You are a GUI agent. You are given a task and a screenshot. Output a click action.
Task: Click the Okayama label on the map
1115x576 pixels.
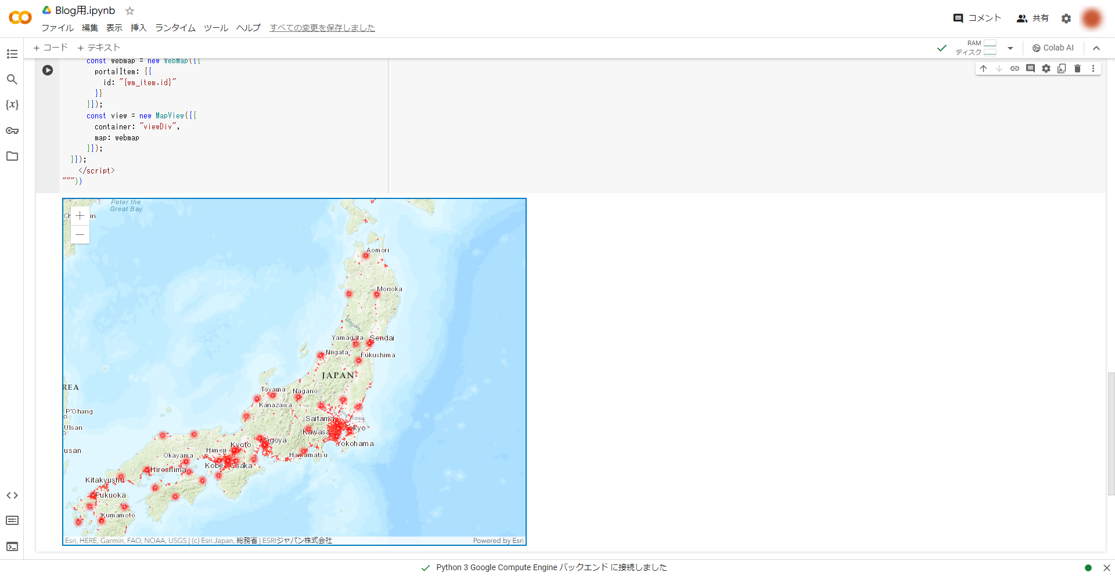coord(178,456)
